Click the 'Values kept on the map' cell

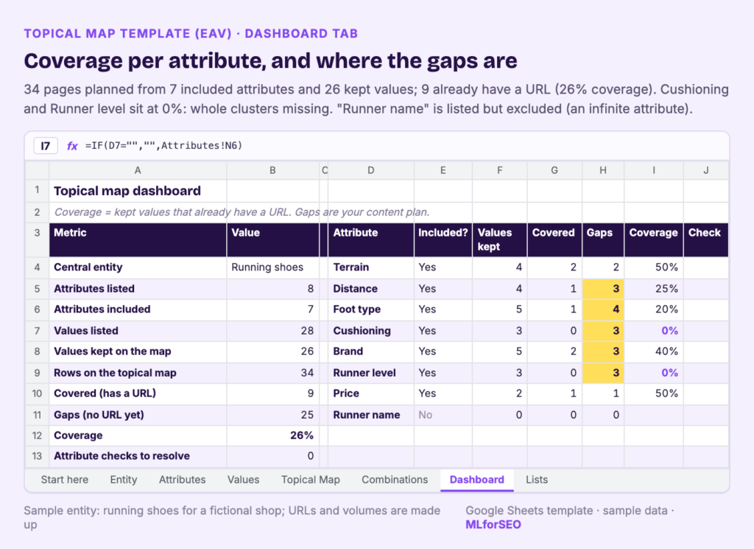point(138,352)
